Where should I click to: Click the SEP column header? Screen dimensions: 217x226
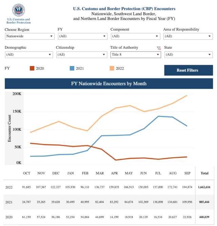(187, 173)
